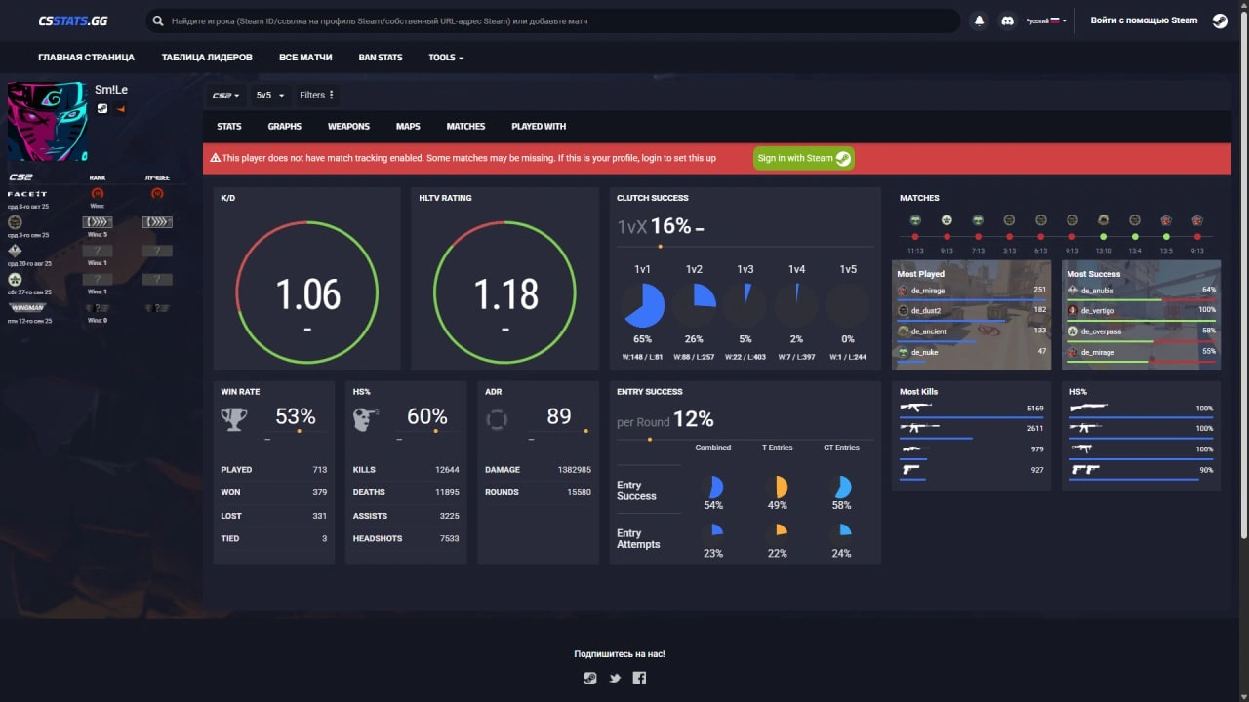This screenshot has width=1249, height=702.
Task: Open ТАБЛИЦА ЛИДЕРОВ in the navigation bar
Action: (207, 58)
